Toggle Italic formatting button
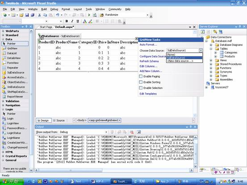 (x=72, y=21)
